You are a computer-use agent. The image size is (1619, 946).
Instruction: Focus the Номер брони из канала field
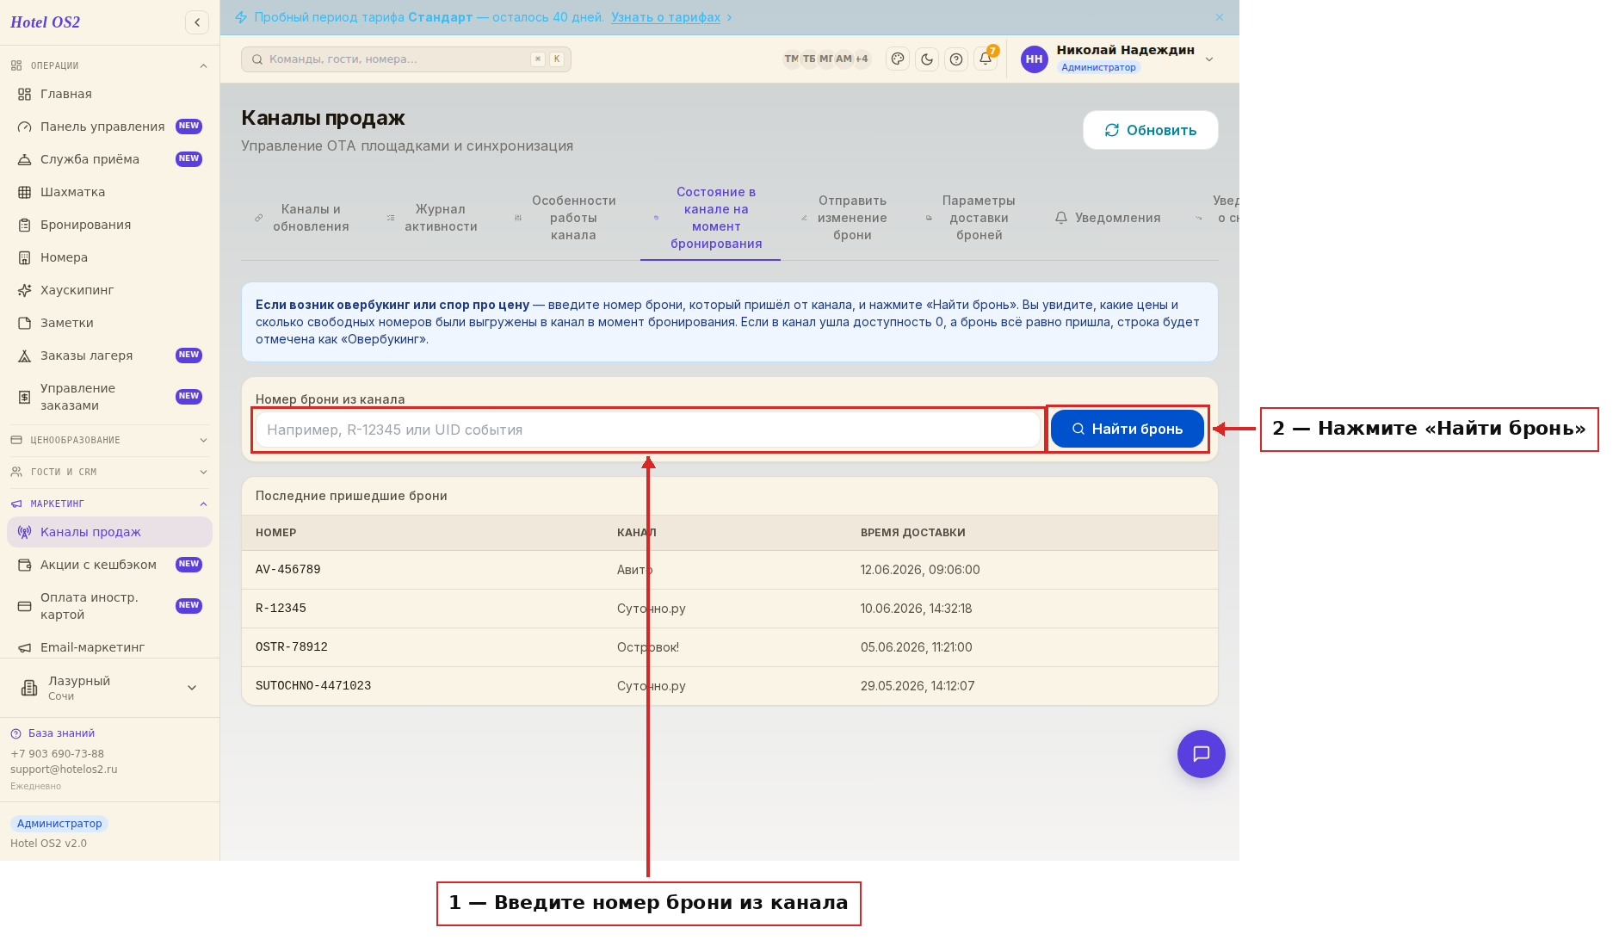tap(648, 430)
